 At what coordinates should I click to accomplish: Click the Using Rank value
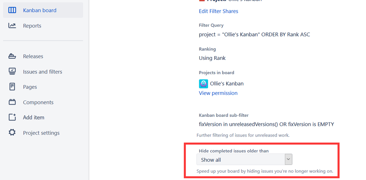point(212,58)
